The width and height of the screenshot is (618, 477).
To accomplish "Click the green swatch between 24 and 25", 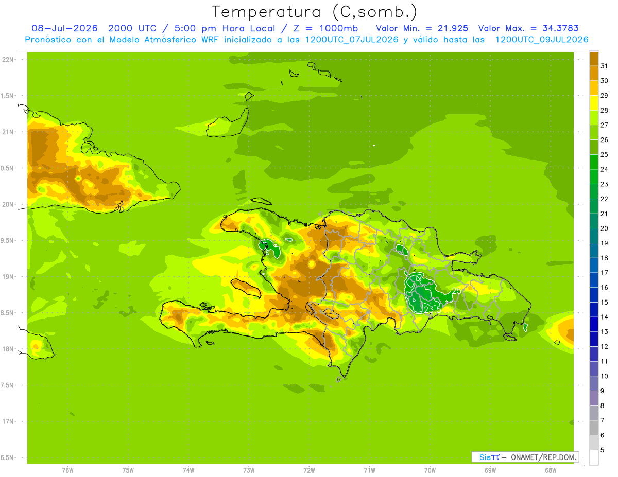I will pyautogui.click(x=594, y=162).
